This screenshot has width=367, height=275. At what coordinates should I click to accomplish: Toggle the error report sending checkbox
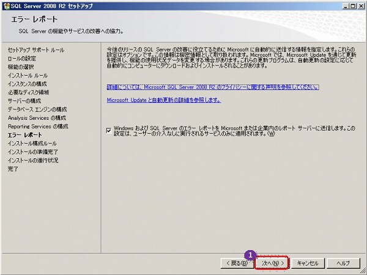(109, 130)
